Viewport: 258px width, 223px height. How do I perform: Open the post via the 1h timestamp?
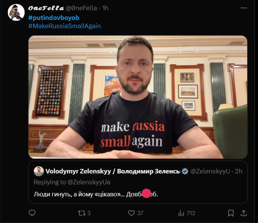point(106,8)
